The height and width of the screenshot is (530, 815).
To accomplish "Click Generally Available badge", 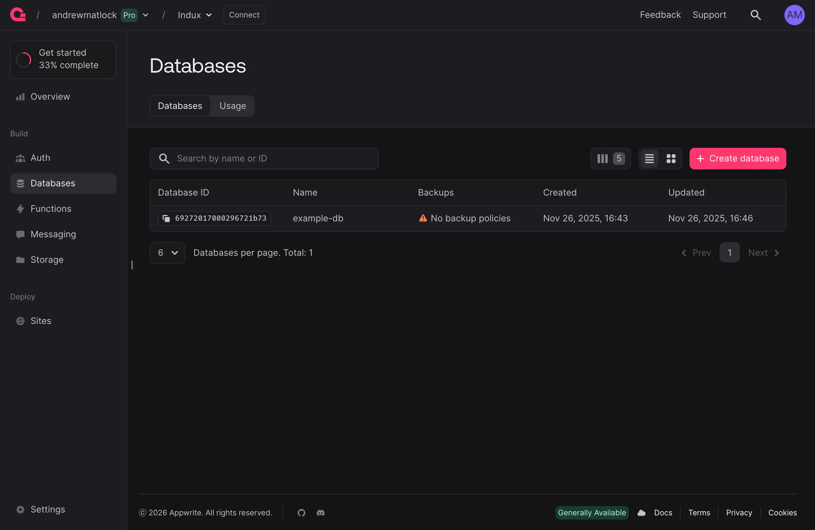I will pos(592,512).
